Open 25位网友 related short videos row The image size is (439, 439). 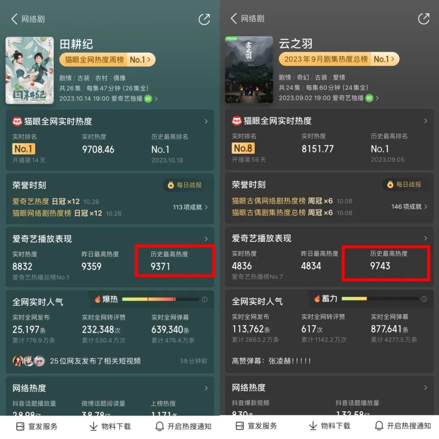[x=110, y=361]
